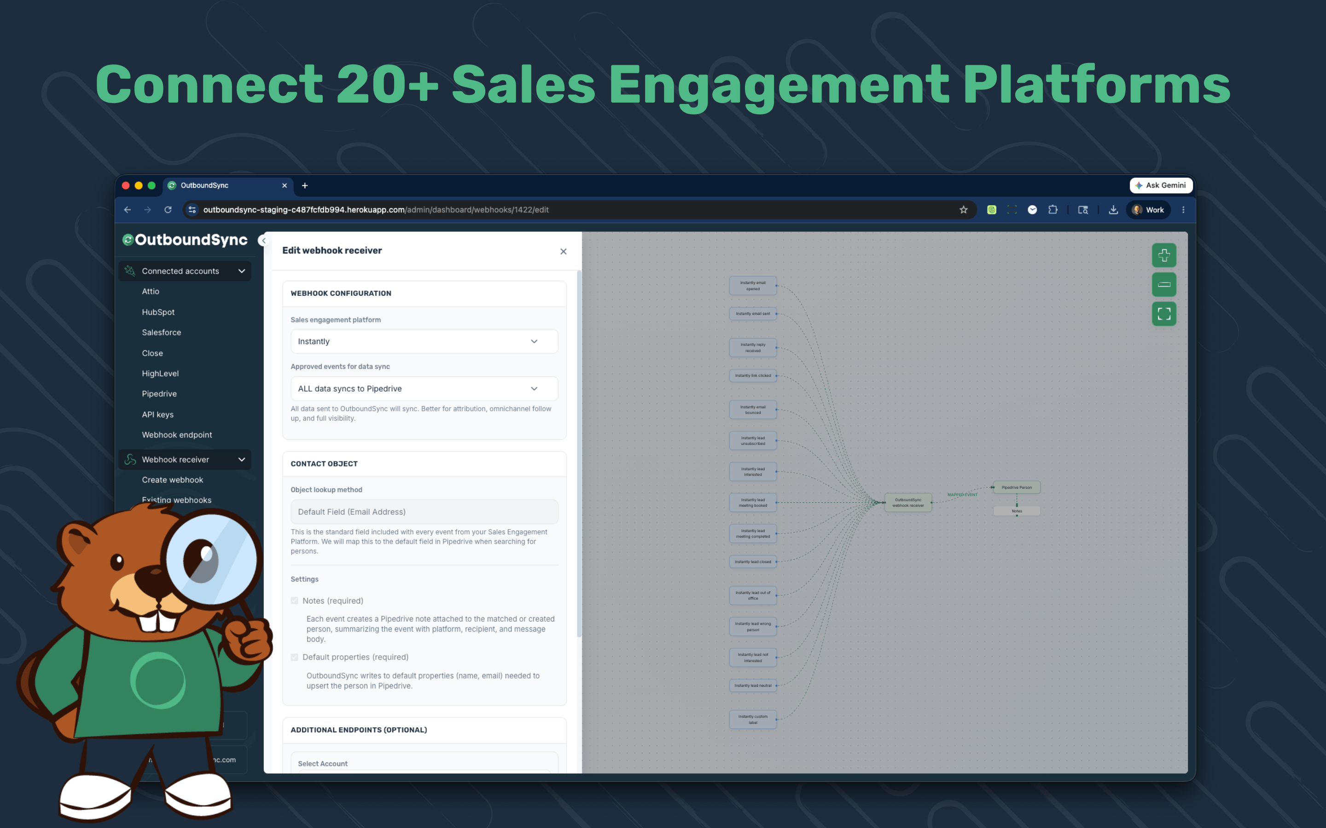Click the browser forward arrow
The image size is (1326, 828).
[x=147, y=210]
